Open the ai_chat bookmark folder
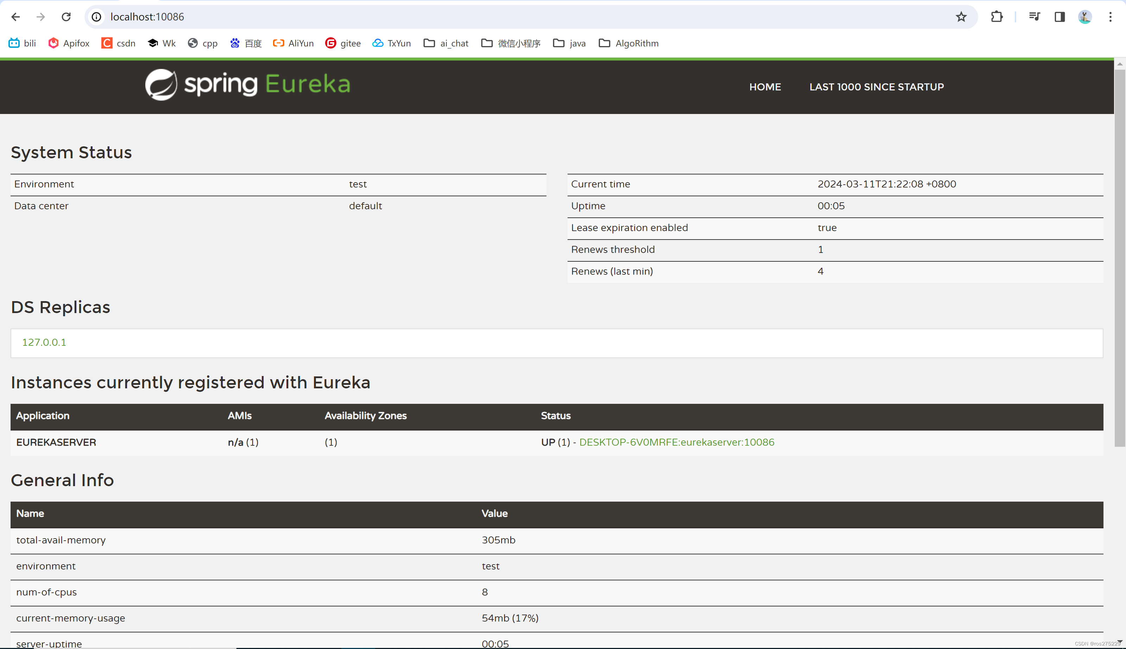The height and width of the screenshot is (649, 1126). click(x=446, y=43)
